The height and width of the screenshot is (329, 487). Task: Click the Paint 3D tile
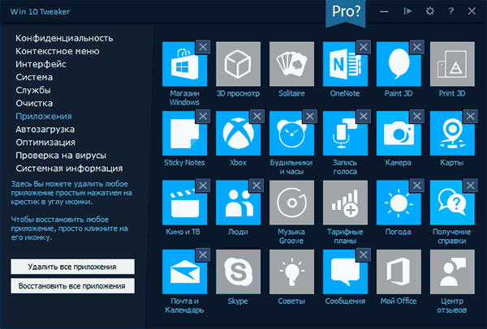pos(399,64)
